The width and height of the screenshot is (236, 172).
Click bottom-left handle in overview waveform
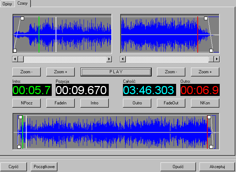(19, 147)
